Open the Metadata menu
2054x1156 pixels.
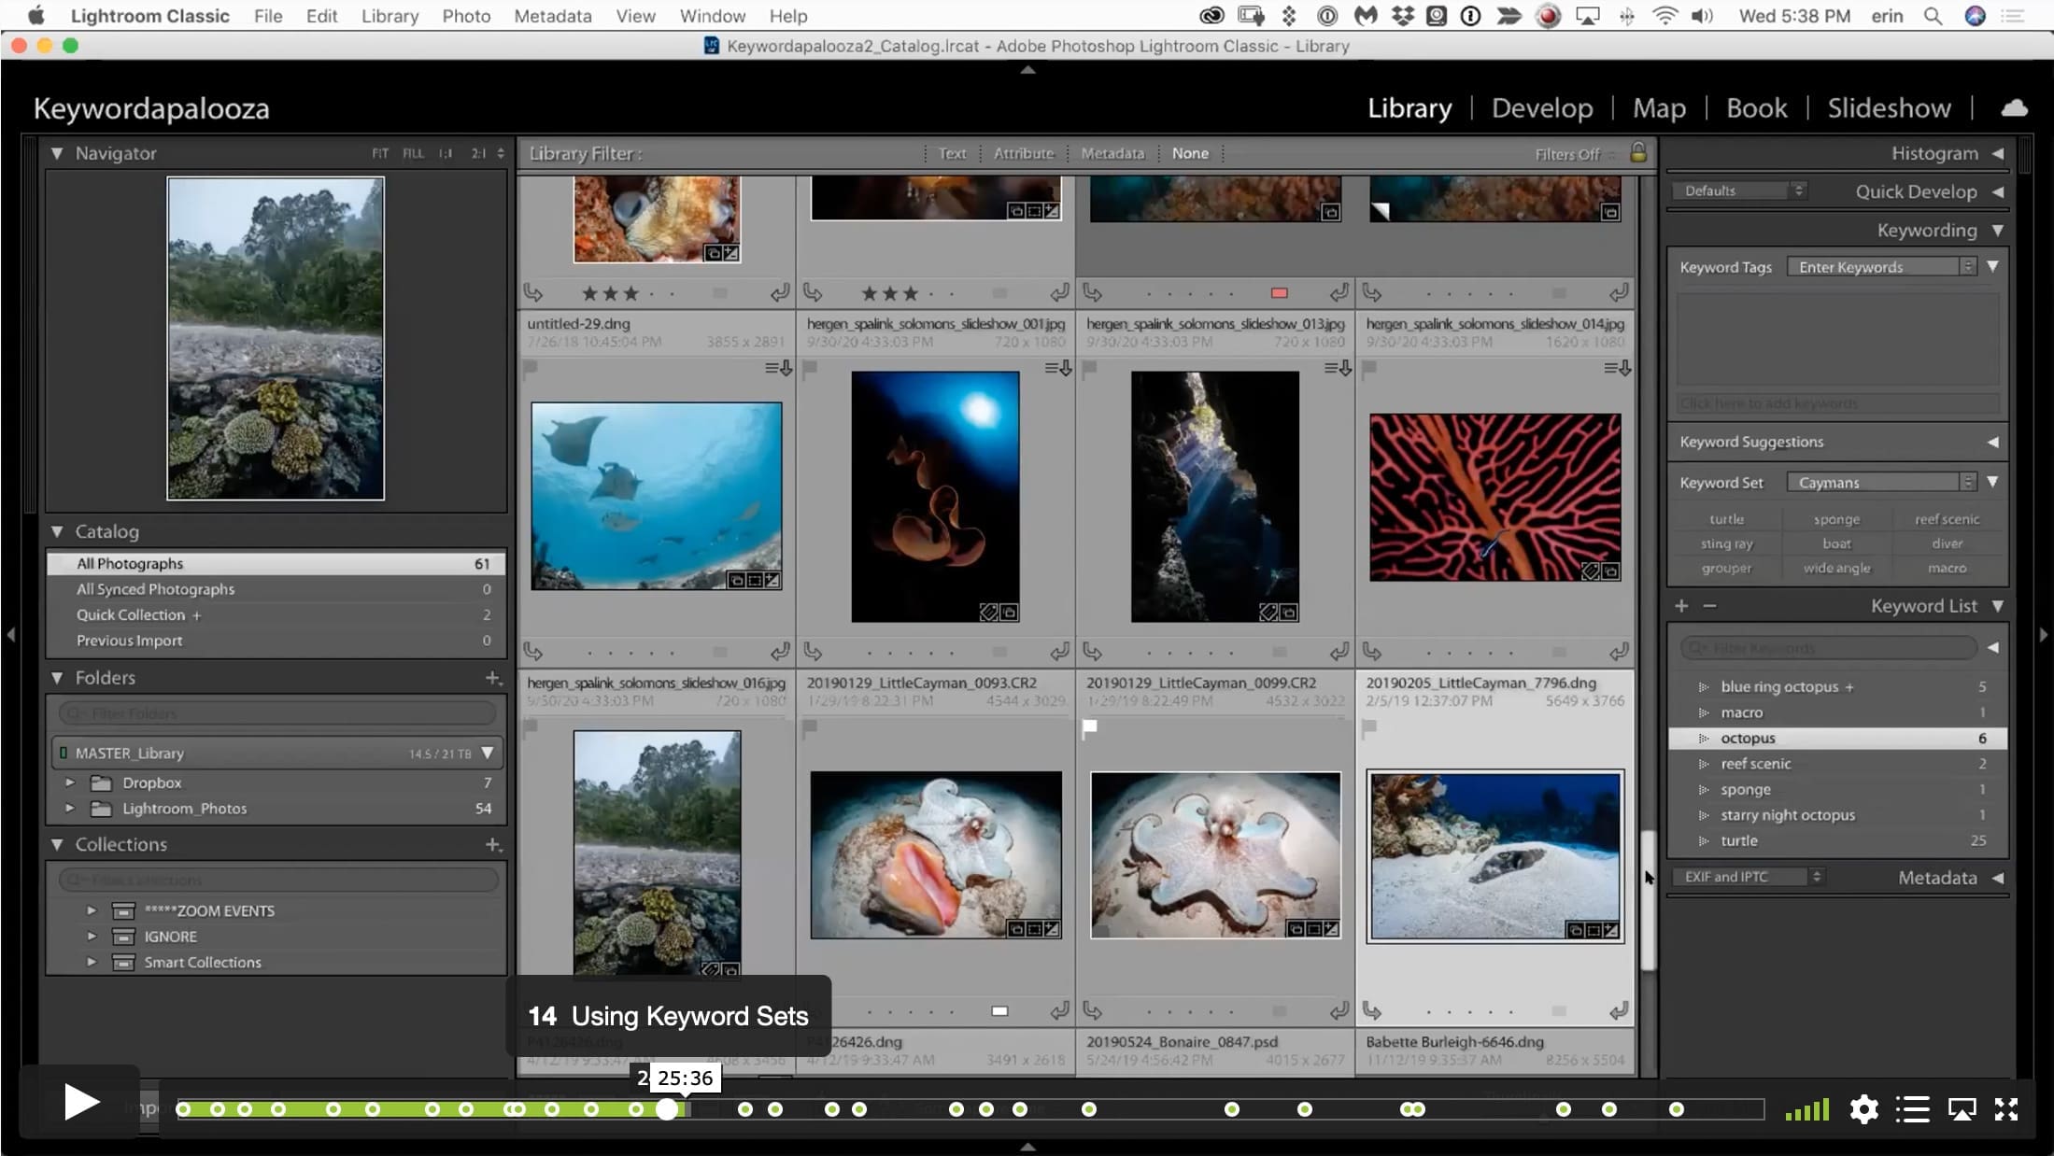pos(553,16)
